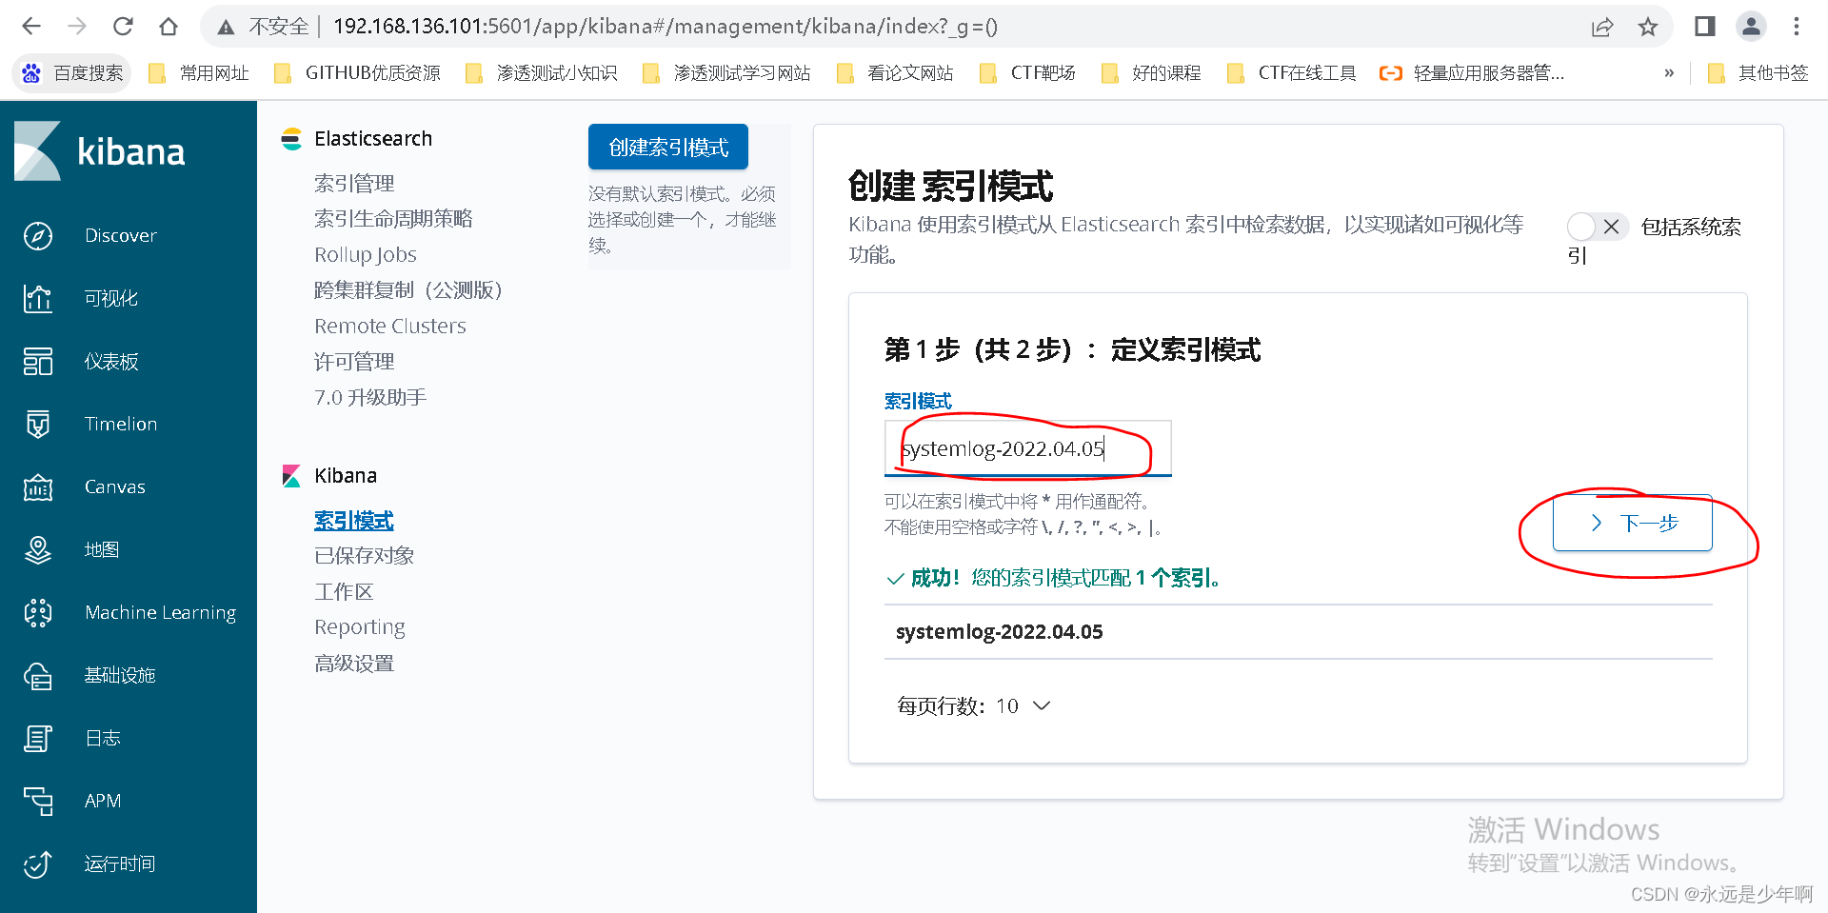
Task: Open 7.0 升级助手 link
Action: (x=370, y=397)
